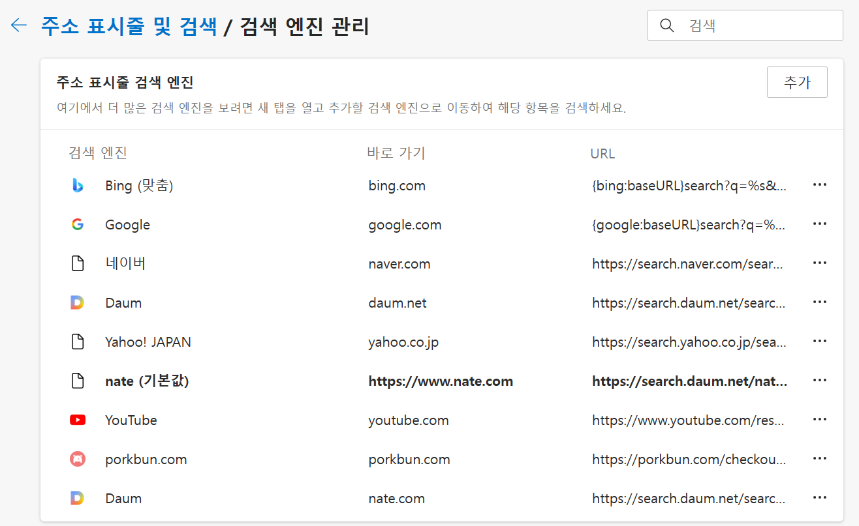859x526 pixels.
Task: Click the https://www.nate.com shortcut text
Action: point(441,381)
